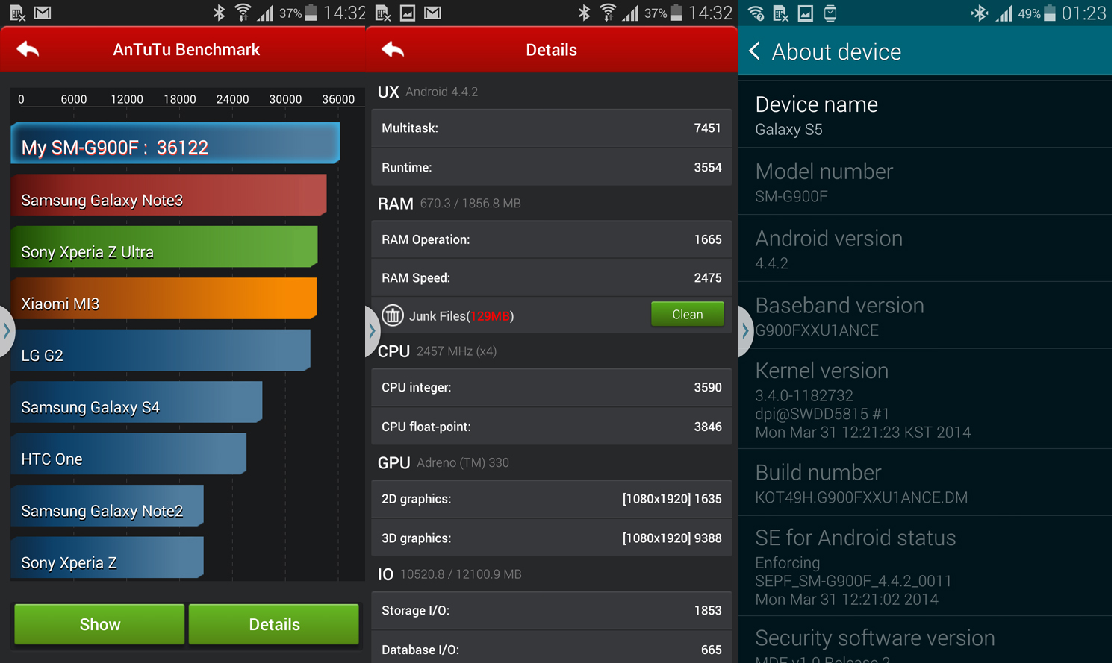The height and width of the screenshot is (663, 1120).
Task: Open side drawer handle on Details screen
Action: pos(371,330)
